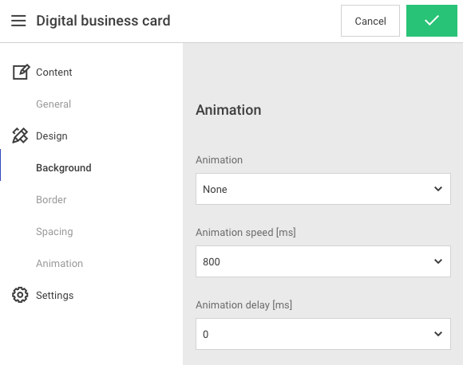
Task: Open the Animation sidebar item
Action: tap(59, 263)
